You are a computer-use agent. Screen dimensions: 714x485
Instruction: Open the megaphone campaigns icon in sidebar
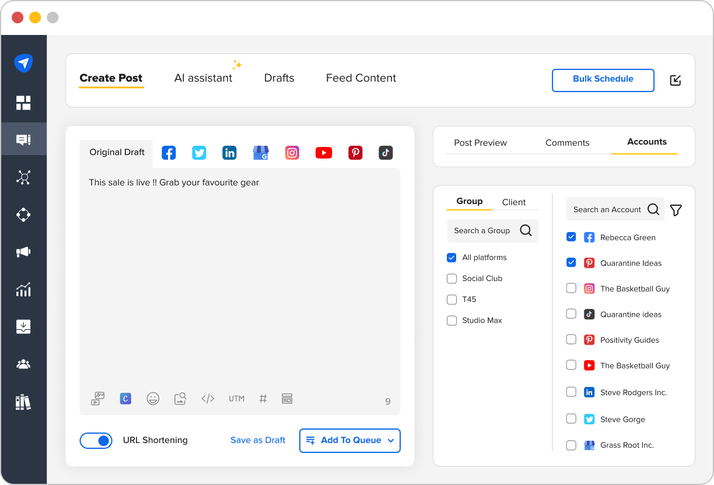(23, 252)
